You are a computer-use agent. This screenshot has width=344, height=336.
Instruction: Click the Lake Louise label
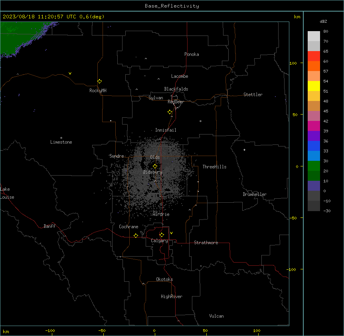tap(7, 193)
